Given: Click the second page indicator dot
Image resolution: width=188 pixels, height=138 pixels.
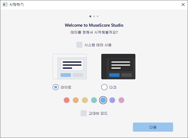Looking at the screenshot, I should [94, 16].
